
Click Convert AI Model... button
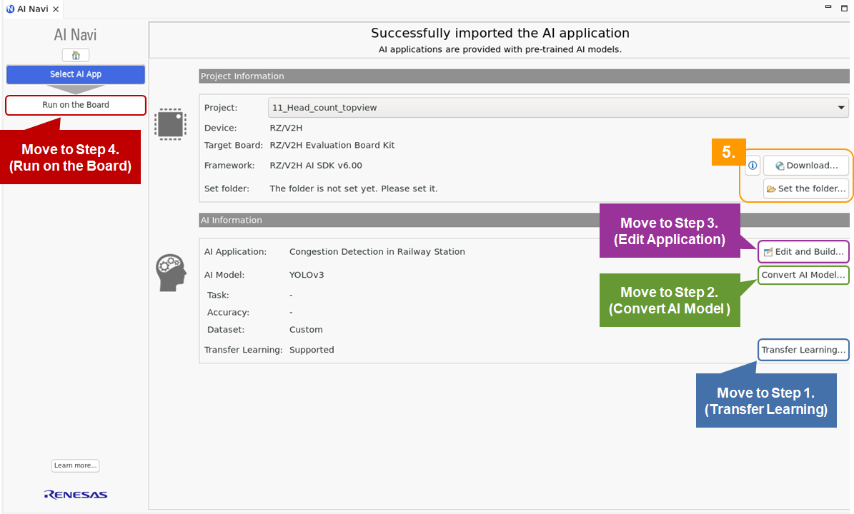(x=803, y=275)
